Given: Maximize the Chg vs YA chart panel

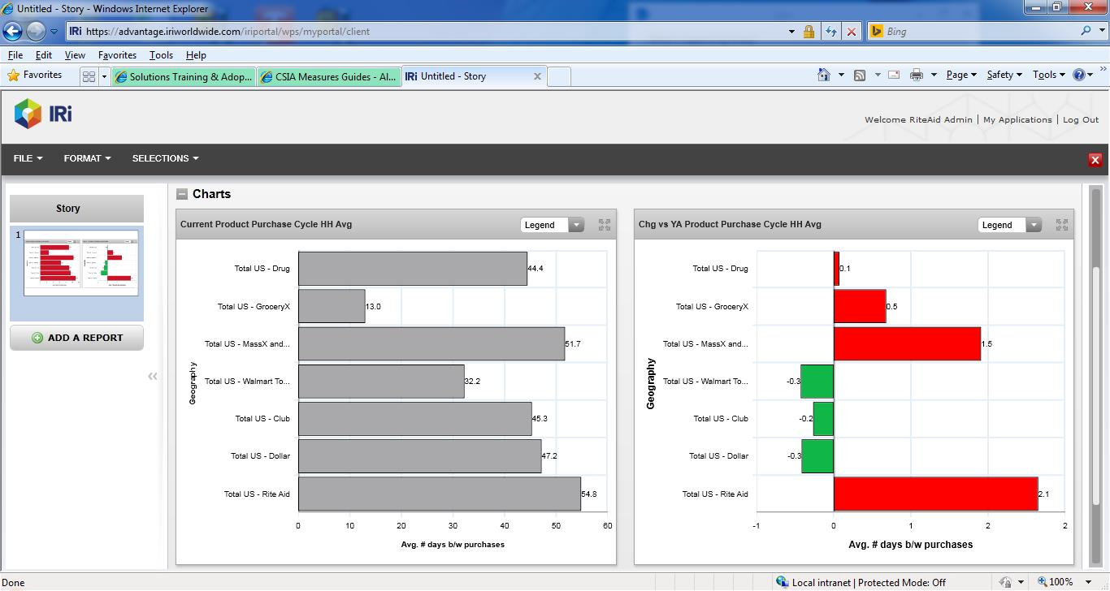Looking at the screenshot, I should coord(1061,225).
